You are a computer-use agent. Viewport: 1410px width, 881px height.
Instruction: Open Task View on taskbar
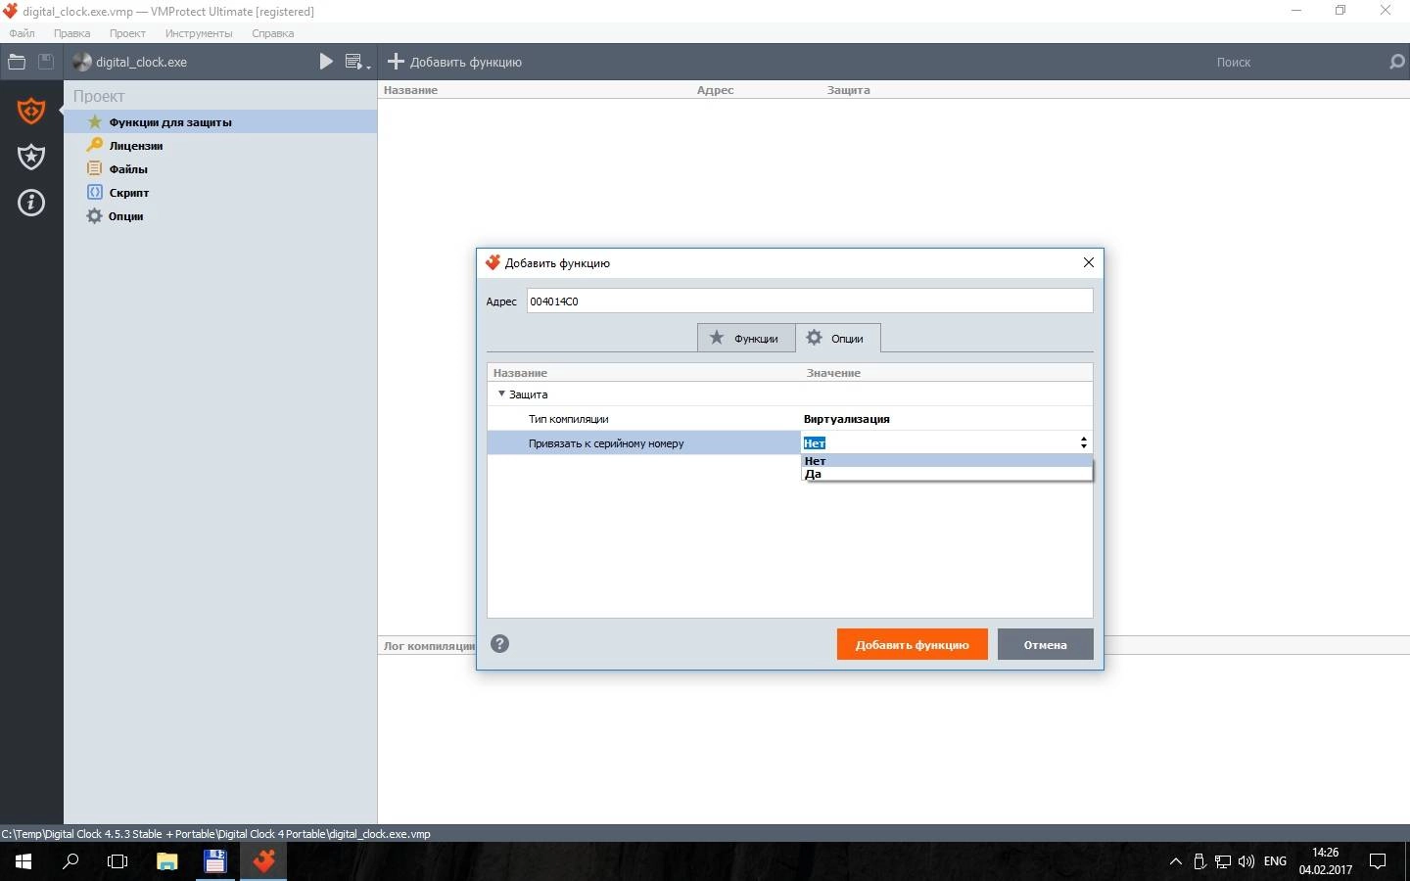117,861
